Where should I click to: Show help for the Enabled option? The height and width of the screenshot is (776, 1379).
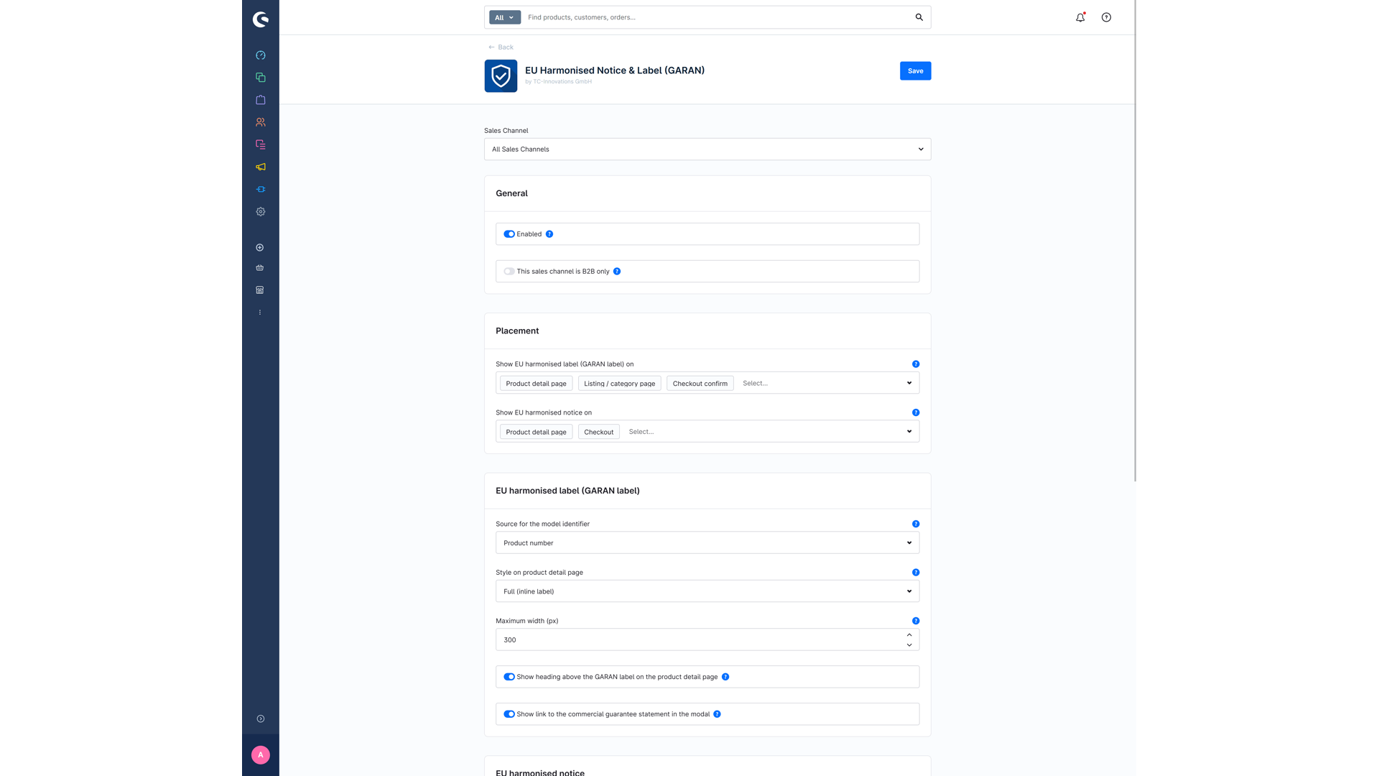(x=549, y=234)
